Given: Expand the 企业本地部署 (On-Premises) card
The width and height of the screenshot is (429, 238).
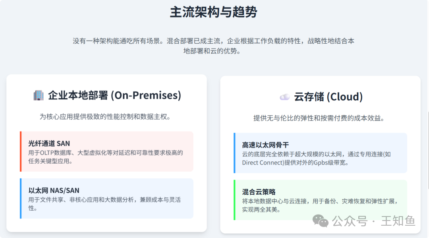Looking at the screenshot, I should point(106,155).
